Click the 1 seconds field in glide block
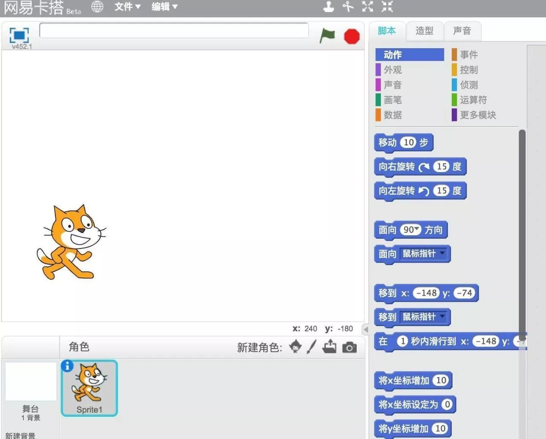The height and width of the screenshot is (439, 546). coord(402,341)
